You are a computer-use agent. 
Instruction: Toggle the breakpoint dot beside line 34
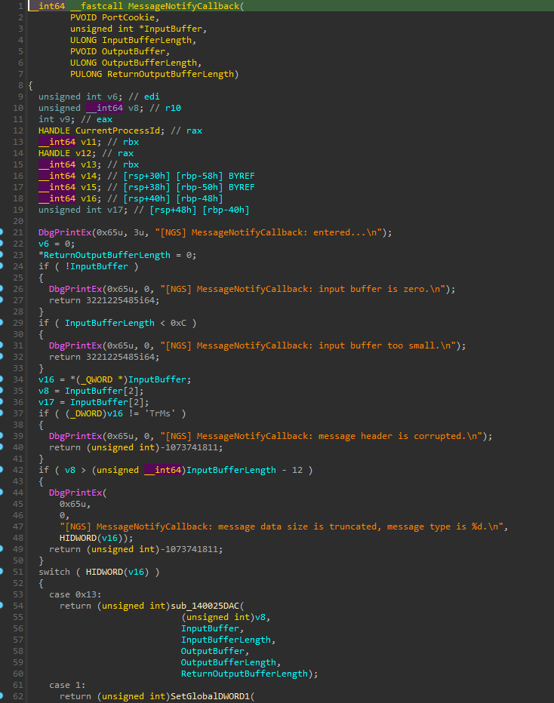2,379
